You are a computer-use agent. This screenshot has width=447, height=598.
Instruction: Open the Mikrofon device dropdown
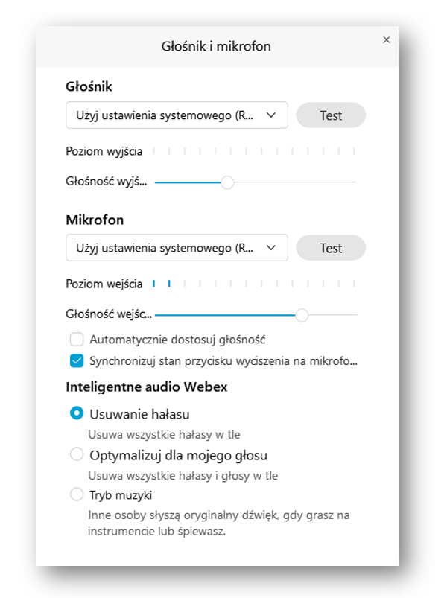(177, 248)
